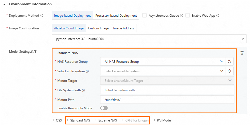Open the Select a file system dropdown
Screen dimensions: 251x126
coord(163,71)
